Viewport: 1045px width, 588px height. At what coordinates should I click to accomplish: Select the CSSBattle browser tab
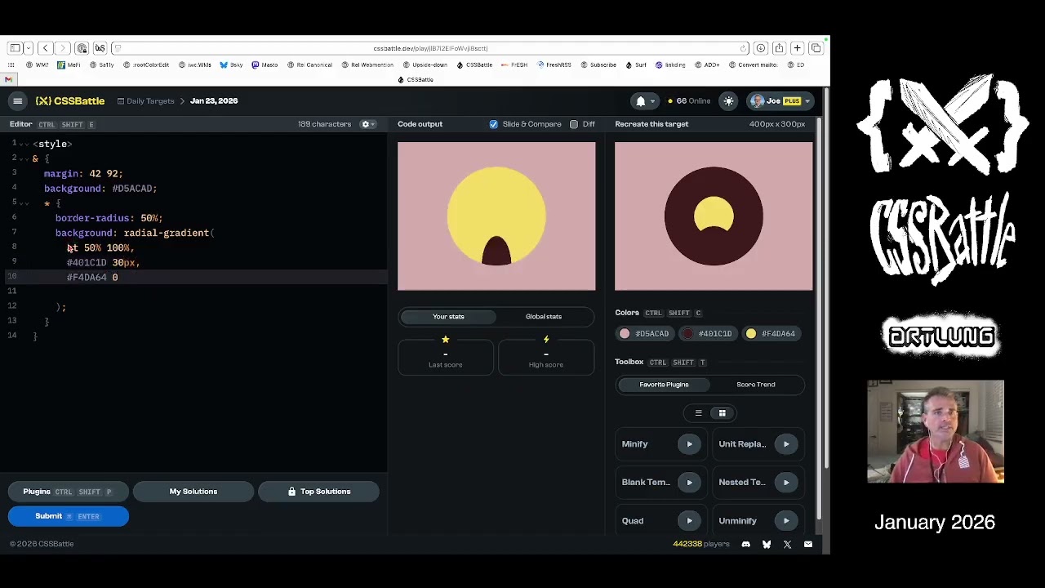click(416, 80)
